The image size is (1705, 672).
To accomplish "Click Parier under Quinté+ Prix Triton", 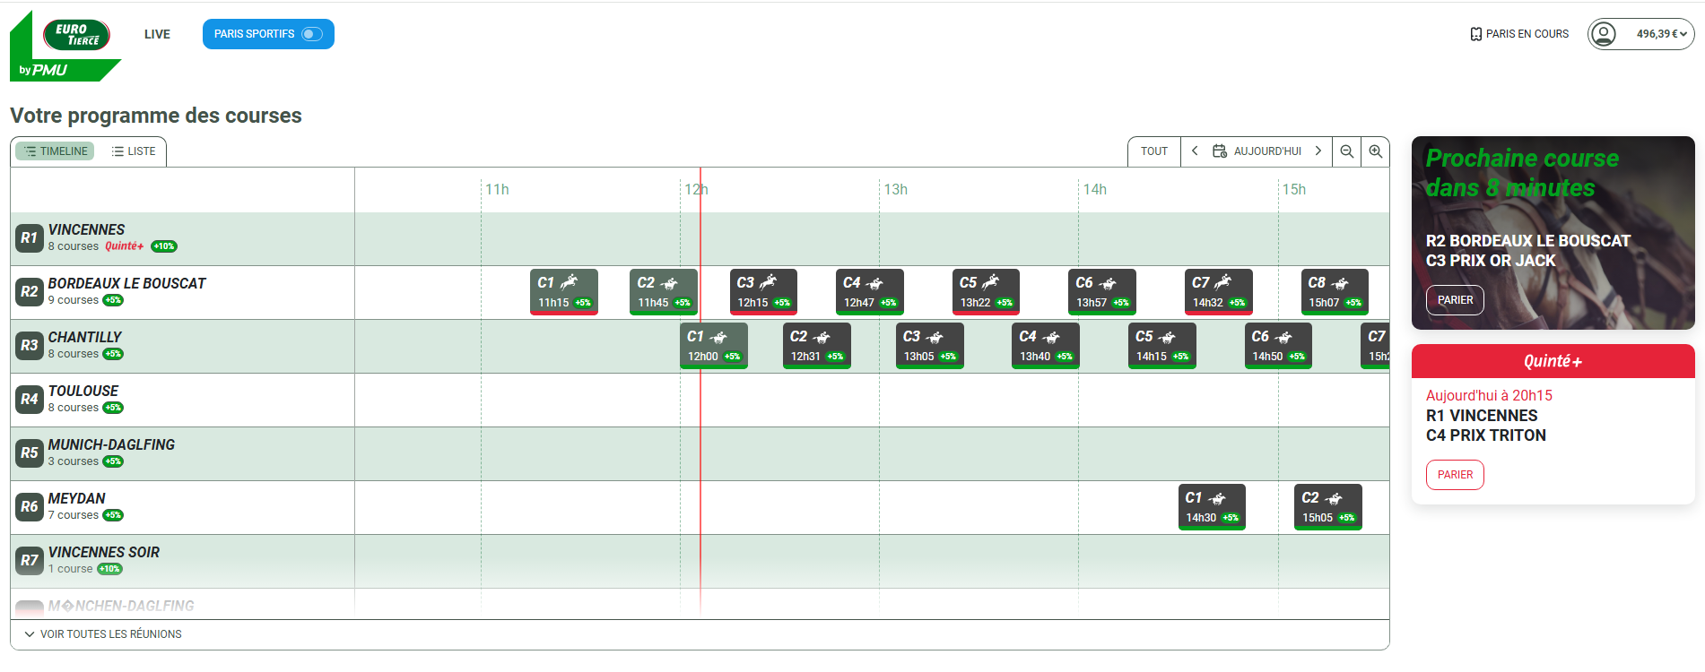I will (x=1455, y=475).
